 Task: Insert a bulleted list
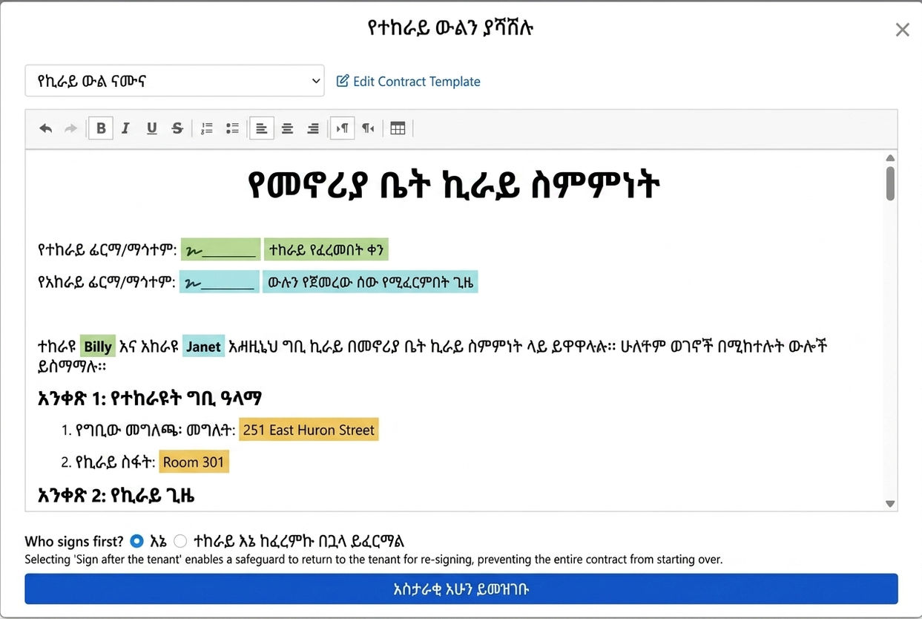pyautogui.click(x=232, y=128)
